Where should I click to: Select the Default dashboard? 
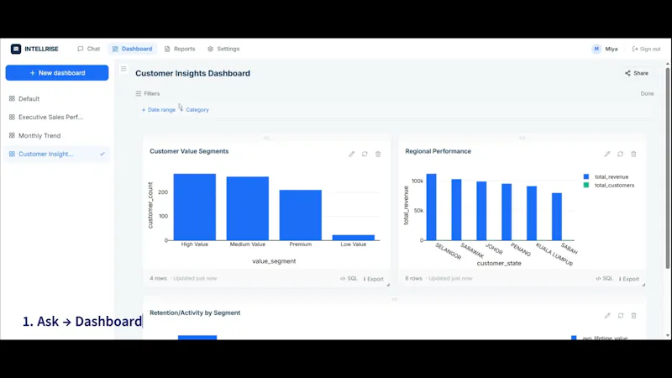coord(57,98)
